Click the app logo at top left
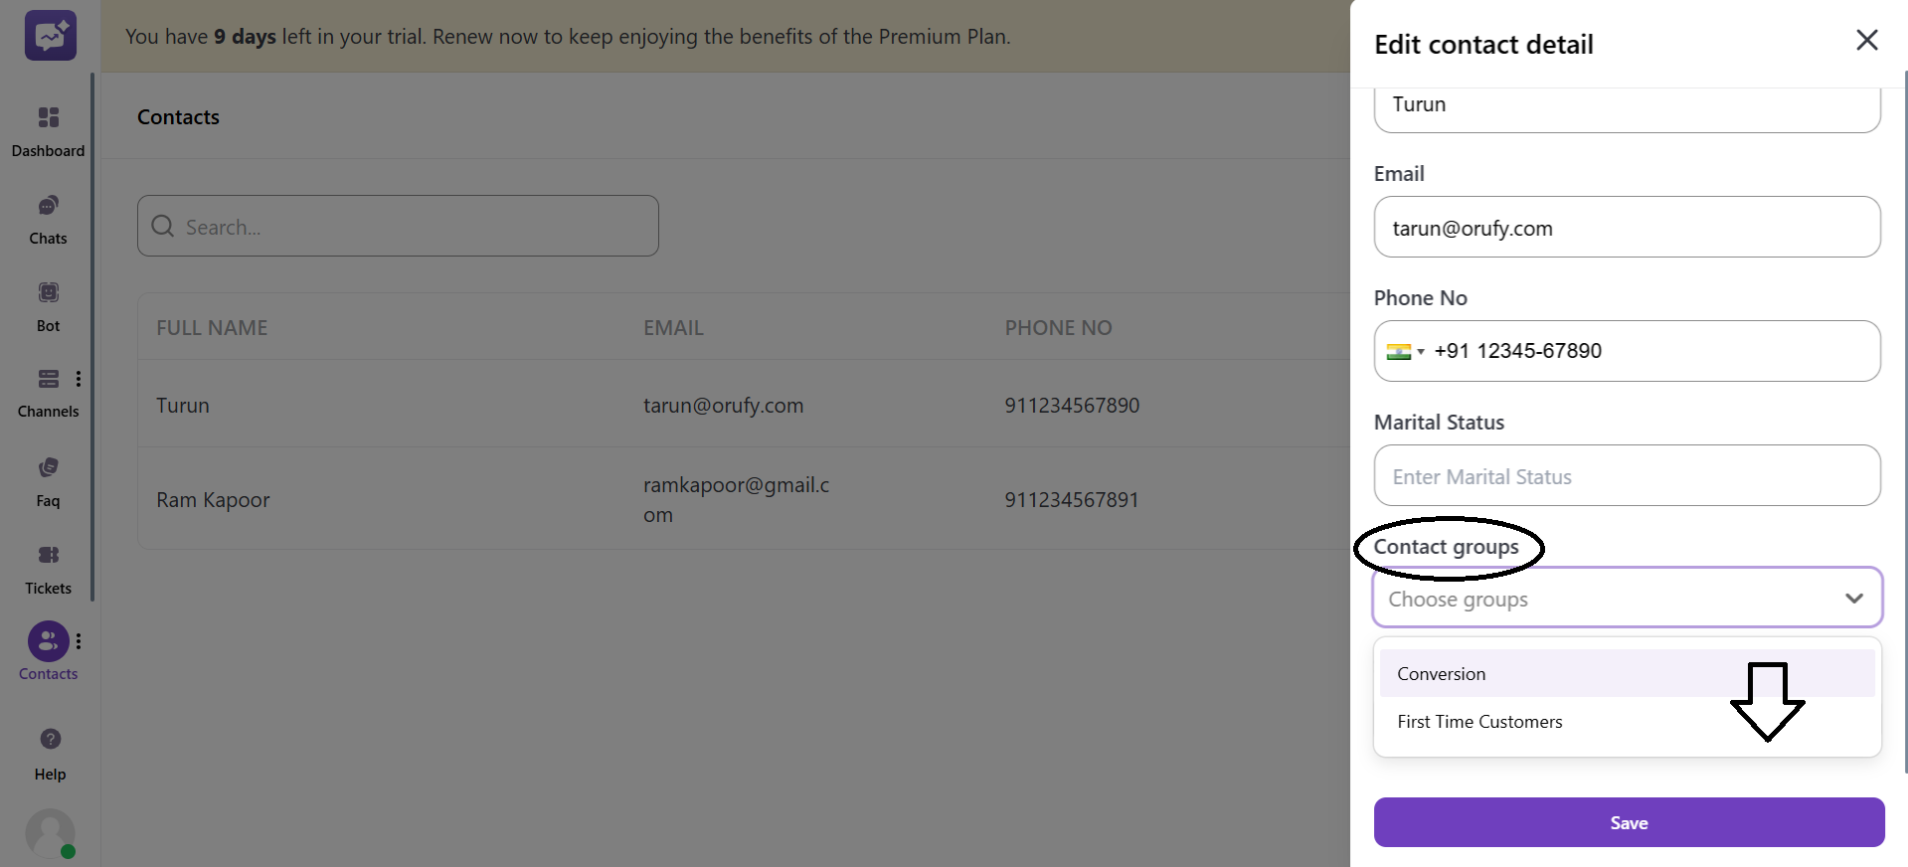Viewport: 1908px width, 867px height. [x=50, y=36]
